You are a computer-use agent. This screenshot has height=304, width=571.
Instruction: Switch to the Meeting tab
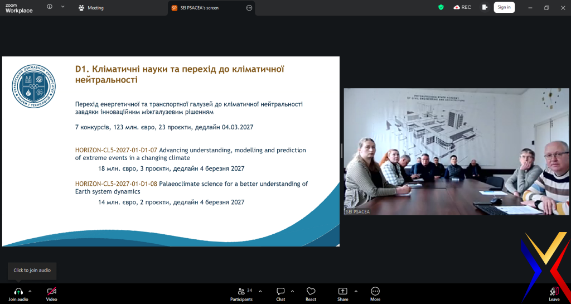[91, 8]
